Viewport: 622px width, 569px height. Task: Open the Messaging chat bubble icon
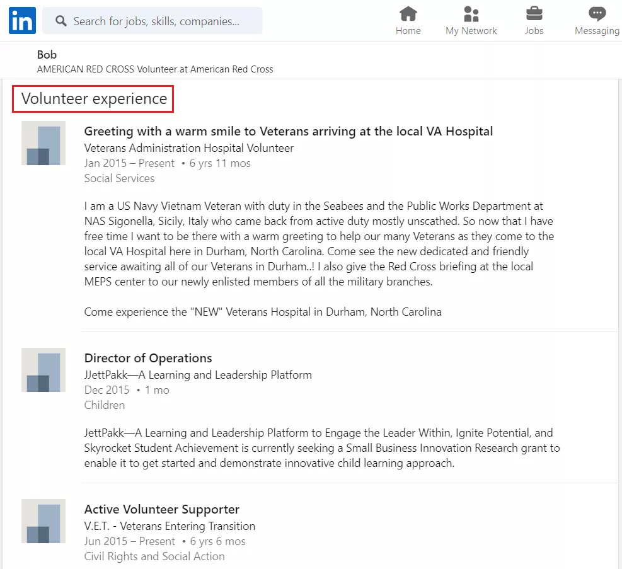pos(597,14)
